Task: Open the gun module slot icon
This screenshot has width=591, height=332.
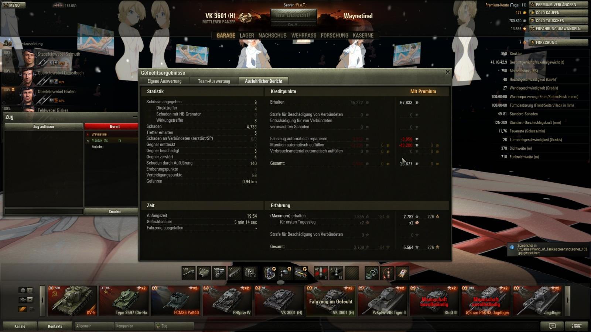Action: click(x=189, y=273)
